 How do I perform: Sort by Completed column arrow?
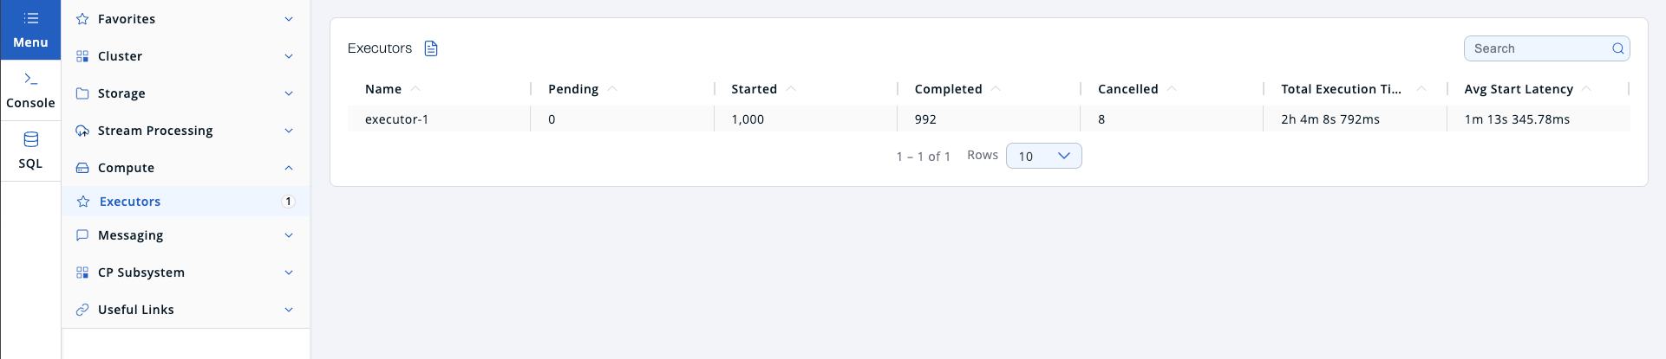(996, 89)
